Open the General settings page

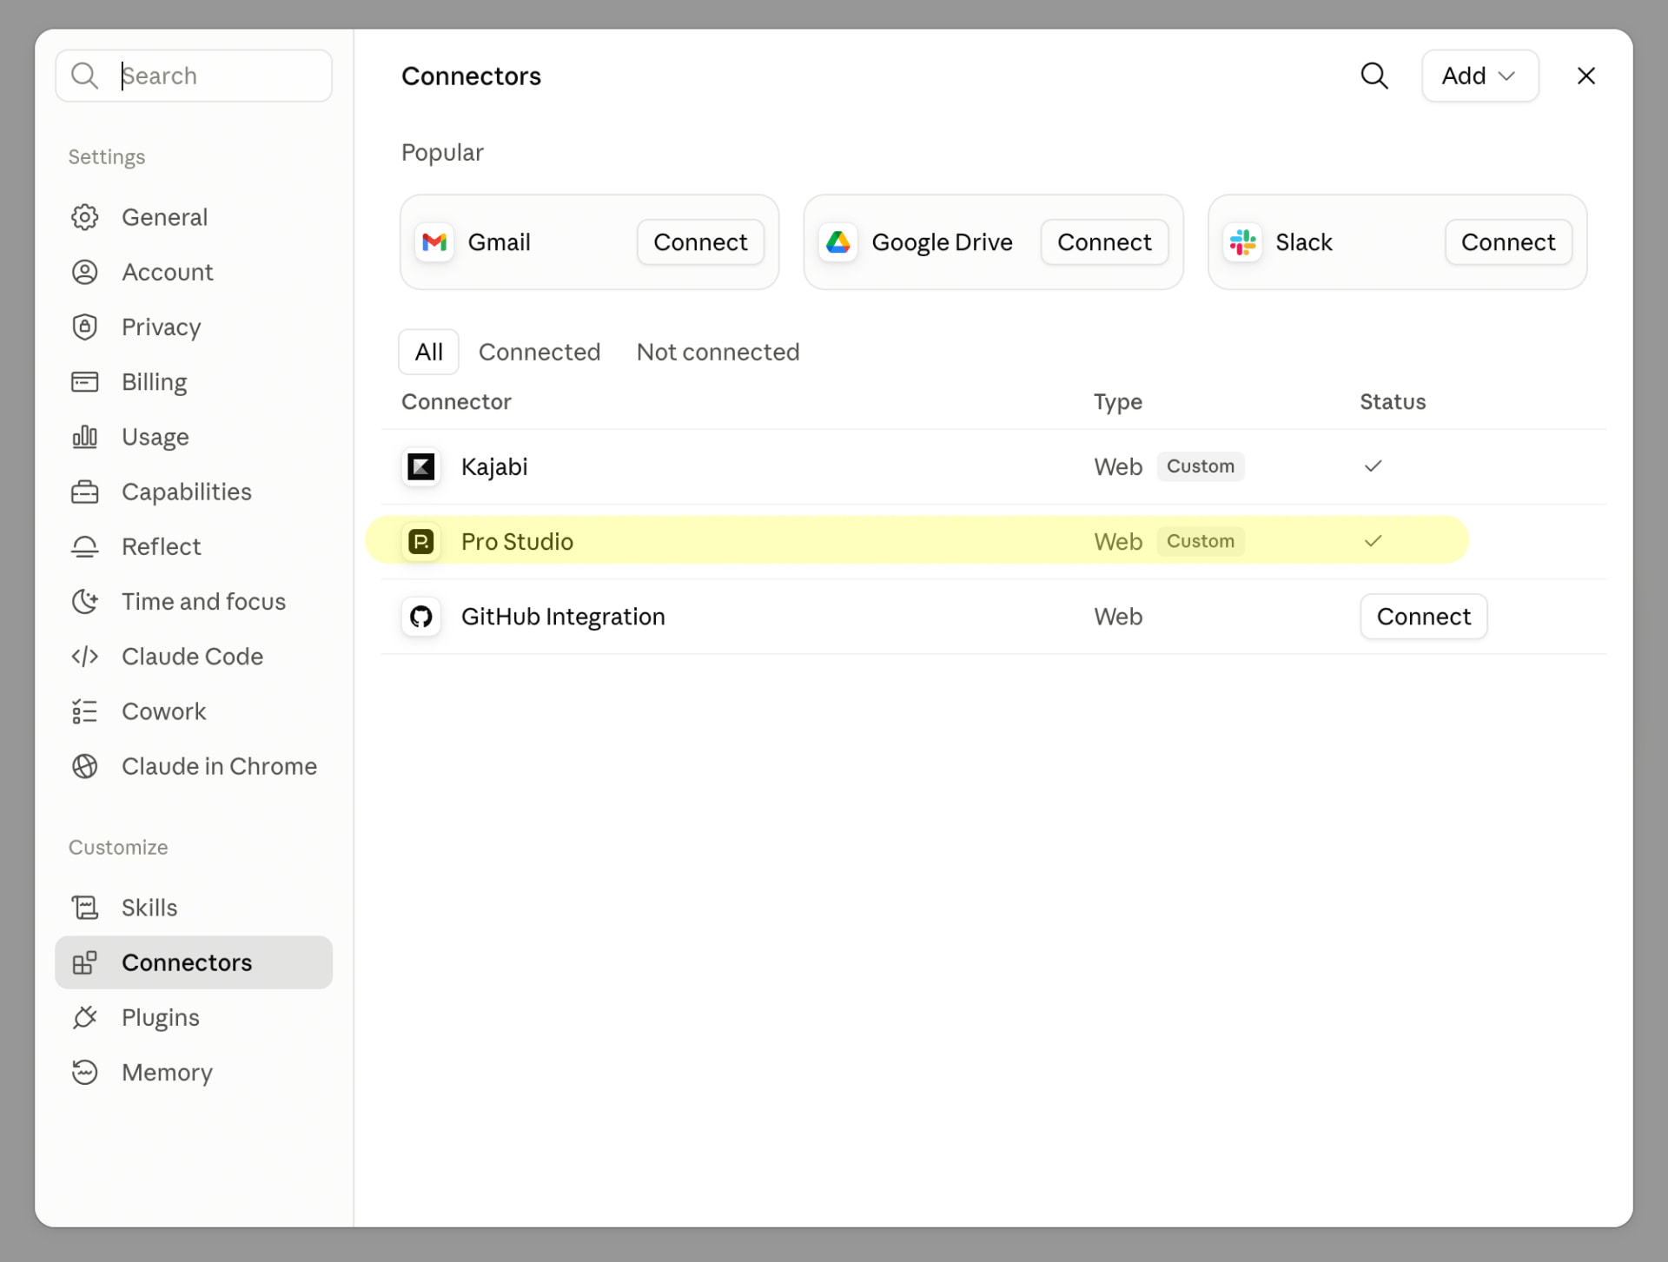(x=194, y=217)
